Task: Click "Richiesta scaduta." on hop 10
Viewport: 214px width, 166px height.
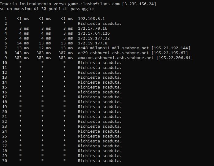Action: [100, 63]
